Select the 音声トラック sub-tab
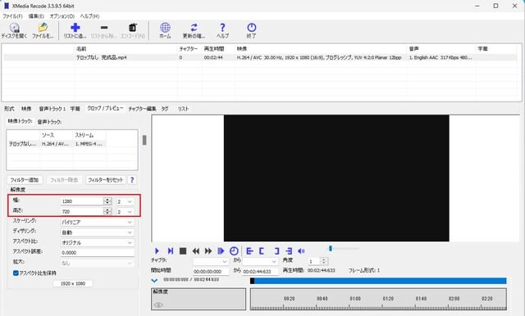 click(49, 122)
